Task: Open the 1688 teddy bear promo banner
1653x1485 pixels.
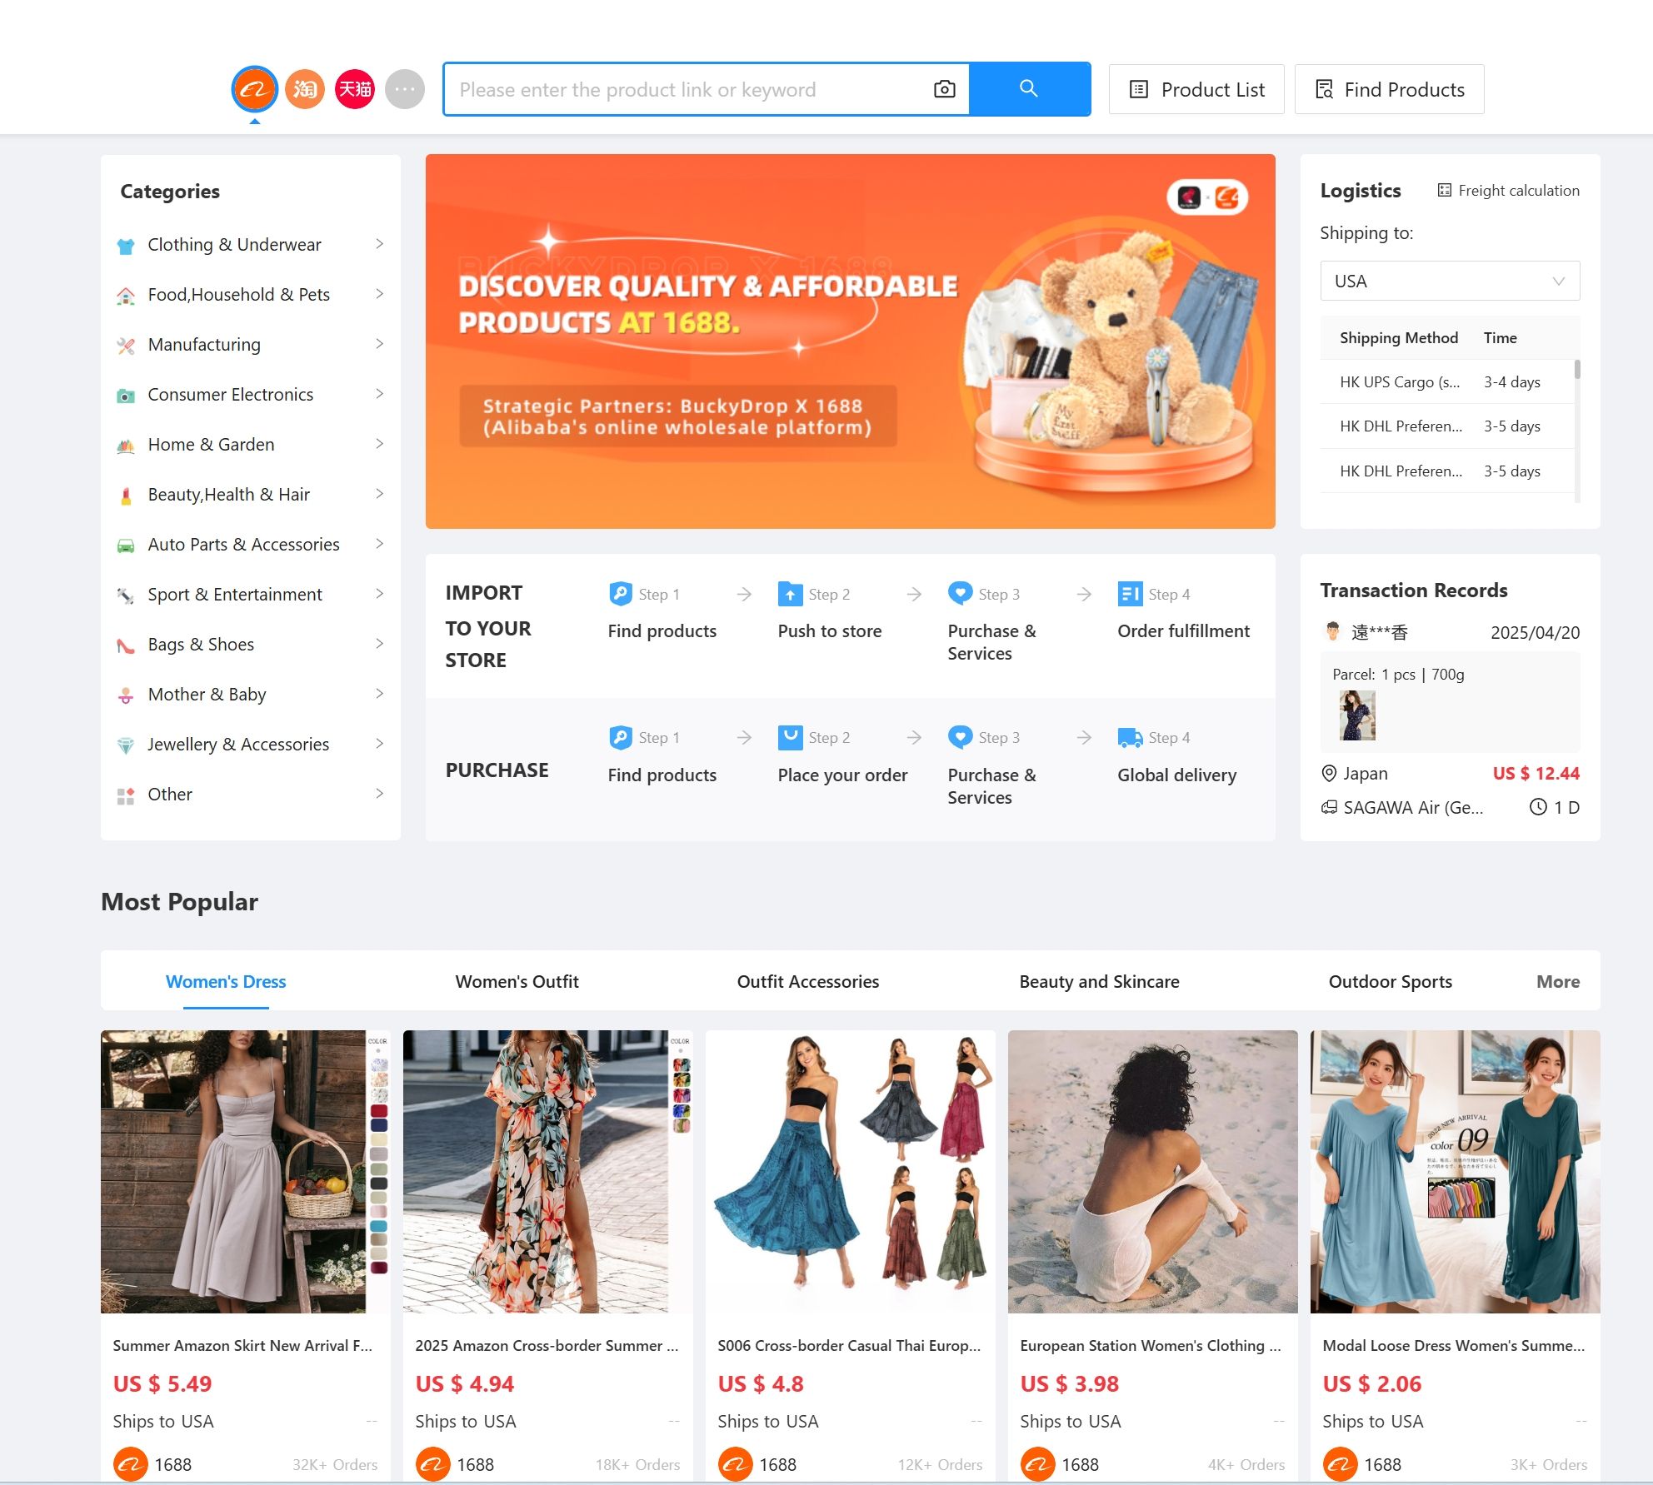Action: 850,341
